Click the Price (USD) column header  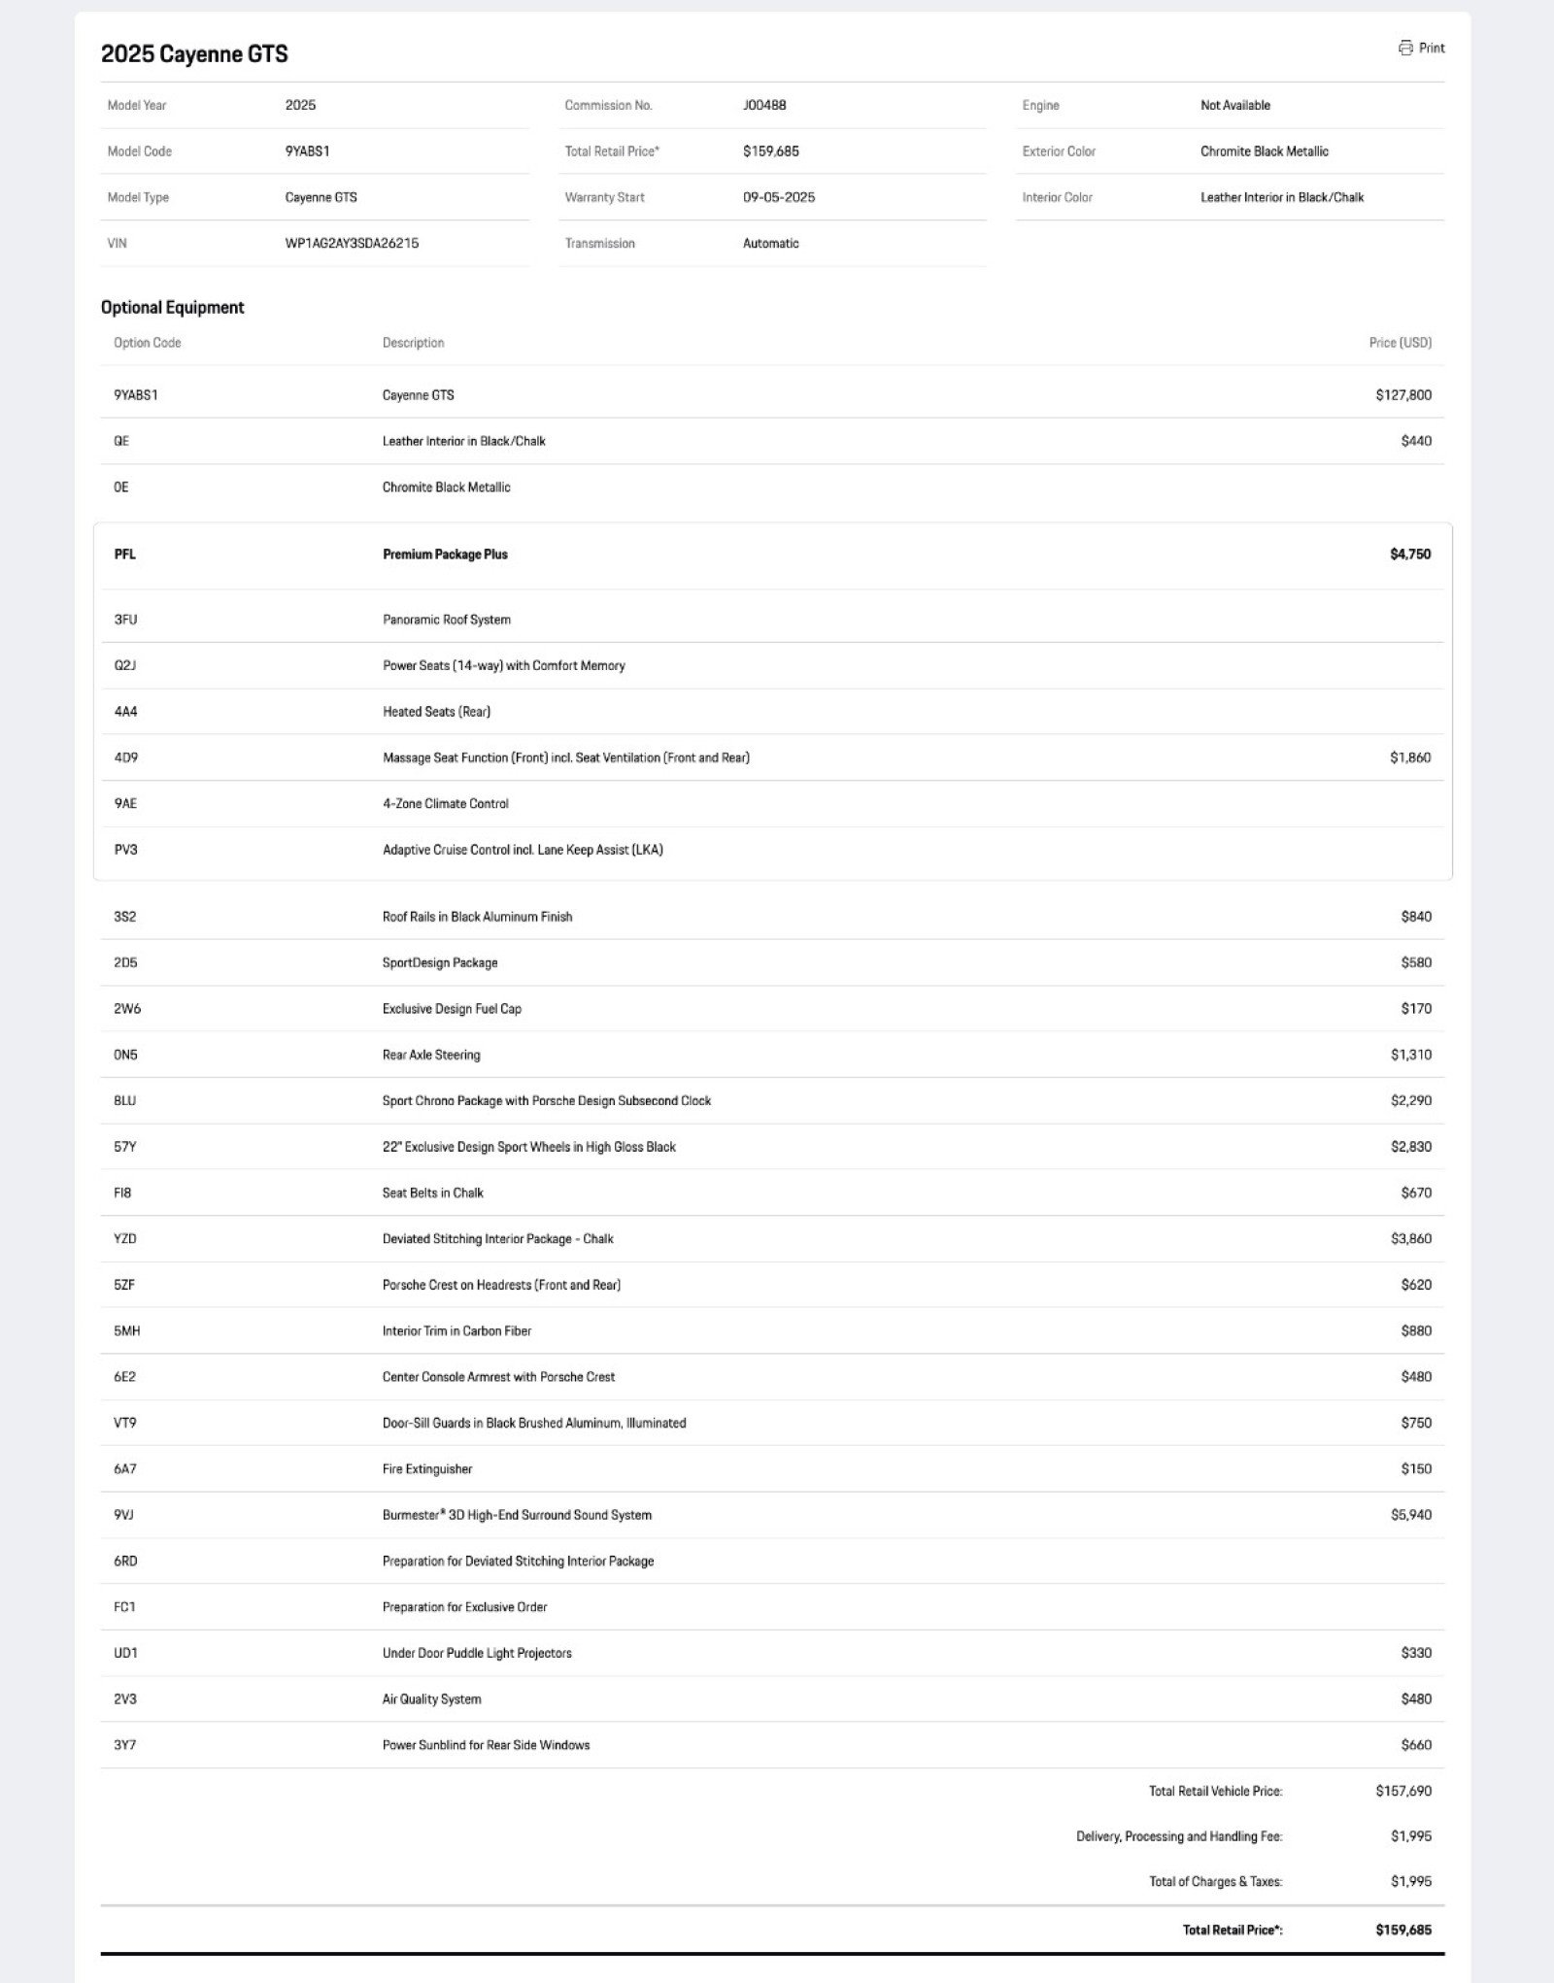[1400, 343]
